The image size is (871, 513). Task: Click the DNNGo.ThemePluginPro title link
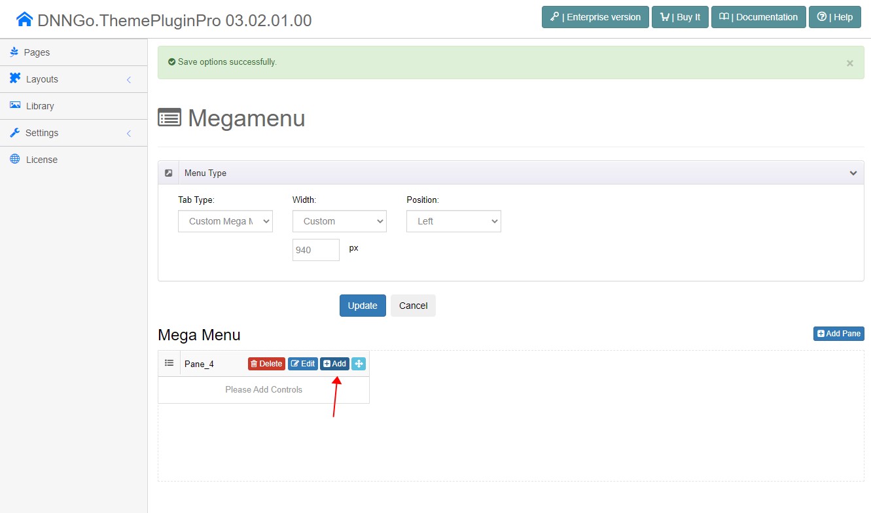point(175,20)
